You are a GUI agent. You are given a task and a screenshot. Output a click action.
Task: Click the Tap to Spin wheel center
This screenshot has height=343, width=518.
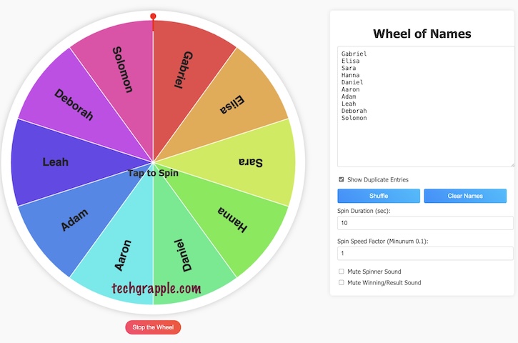(x=153, y=173)
